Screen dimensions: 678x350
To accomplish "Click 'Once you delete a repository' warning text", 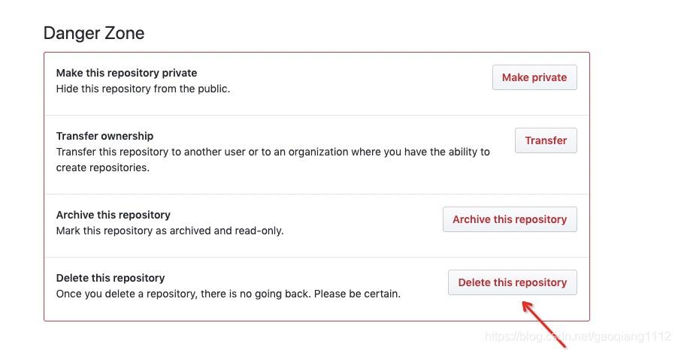I will [x=229, y=294].
